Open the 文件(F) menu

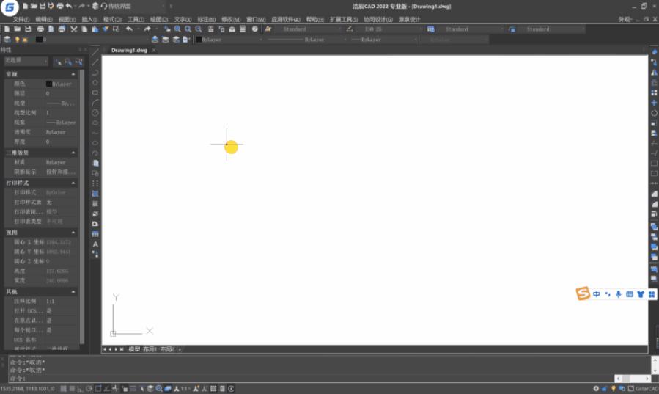click(21, 19)
